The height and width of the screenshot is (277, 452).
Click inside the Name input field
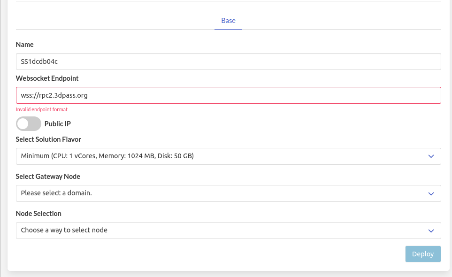(x=228, y=61)
